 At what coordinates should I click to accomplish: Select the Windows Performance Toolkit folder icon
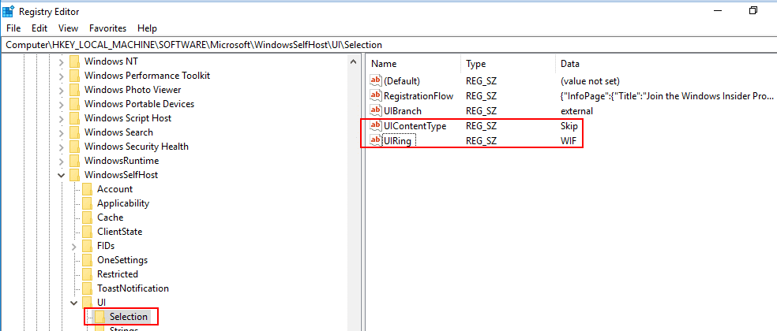coord(74,76)
